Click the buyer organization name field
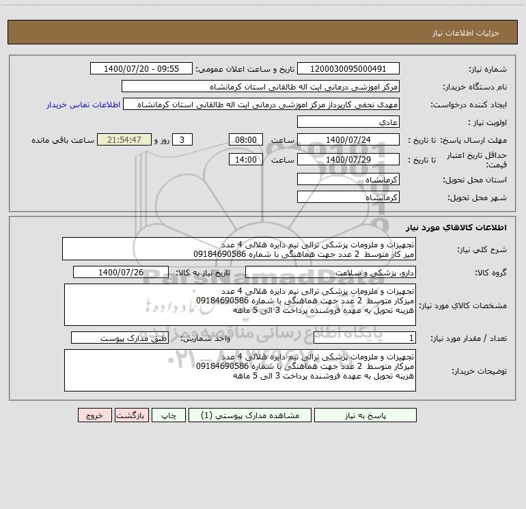 tap(260, 86)
